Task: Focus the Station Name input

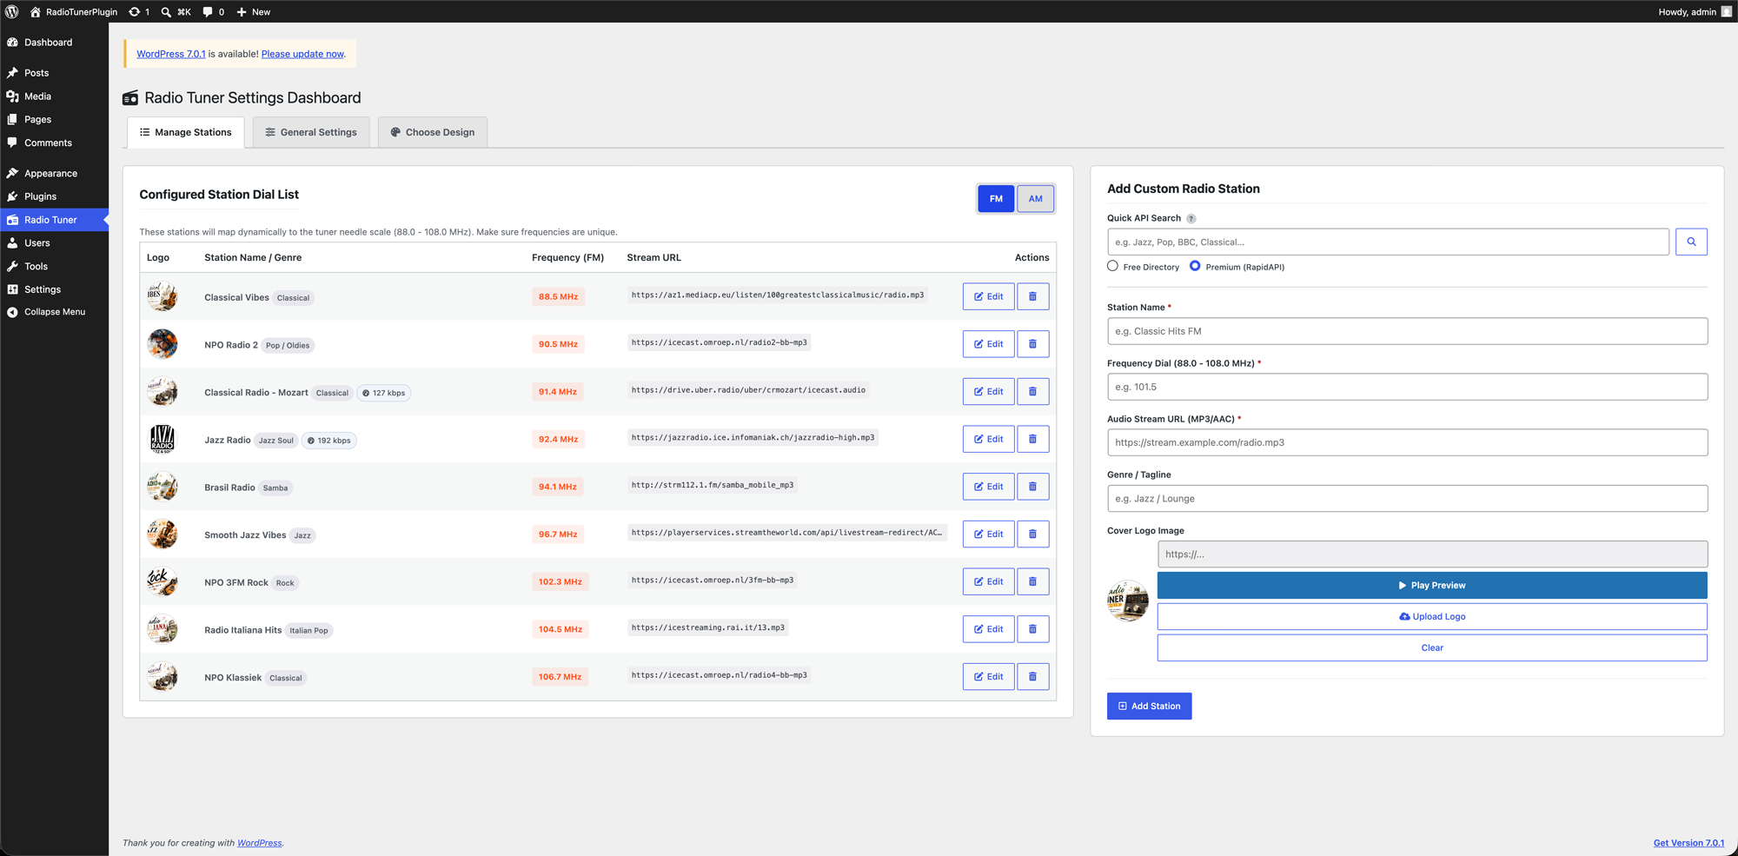Action: (1407, 331)
